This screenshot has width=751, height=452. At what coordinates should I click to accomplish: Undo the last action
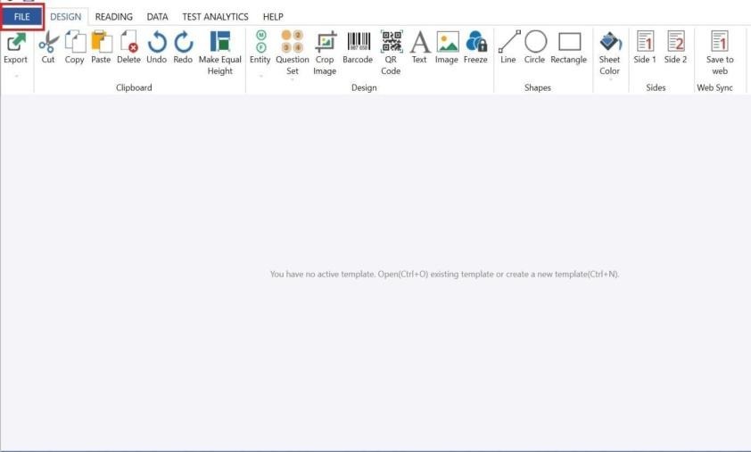[x=157, y=47]
